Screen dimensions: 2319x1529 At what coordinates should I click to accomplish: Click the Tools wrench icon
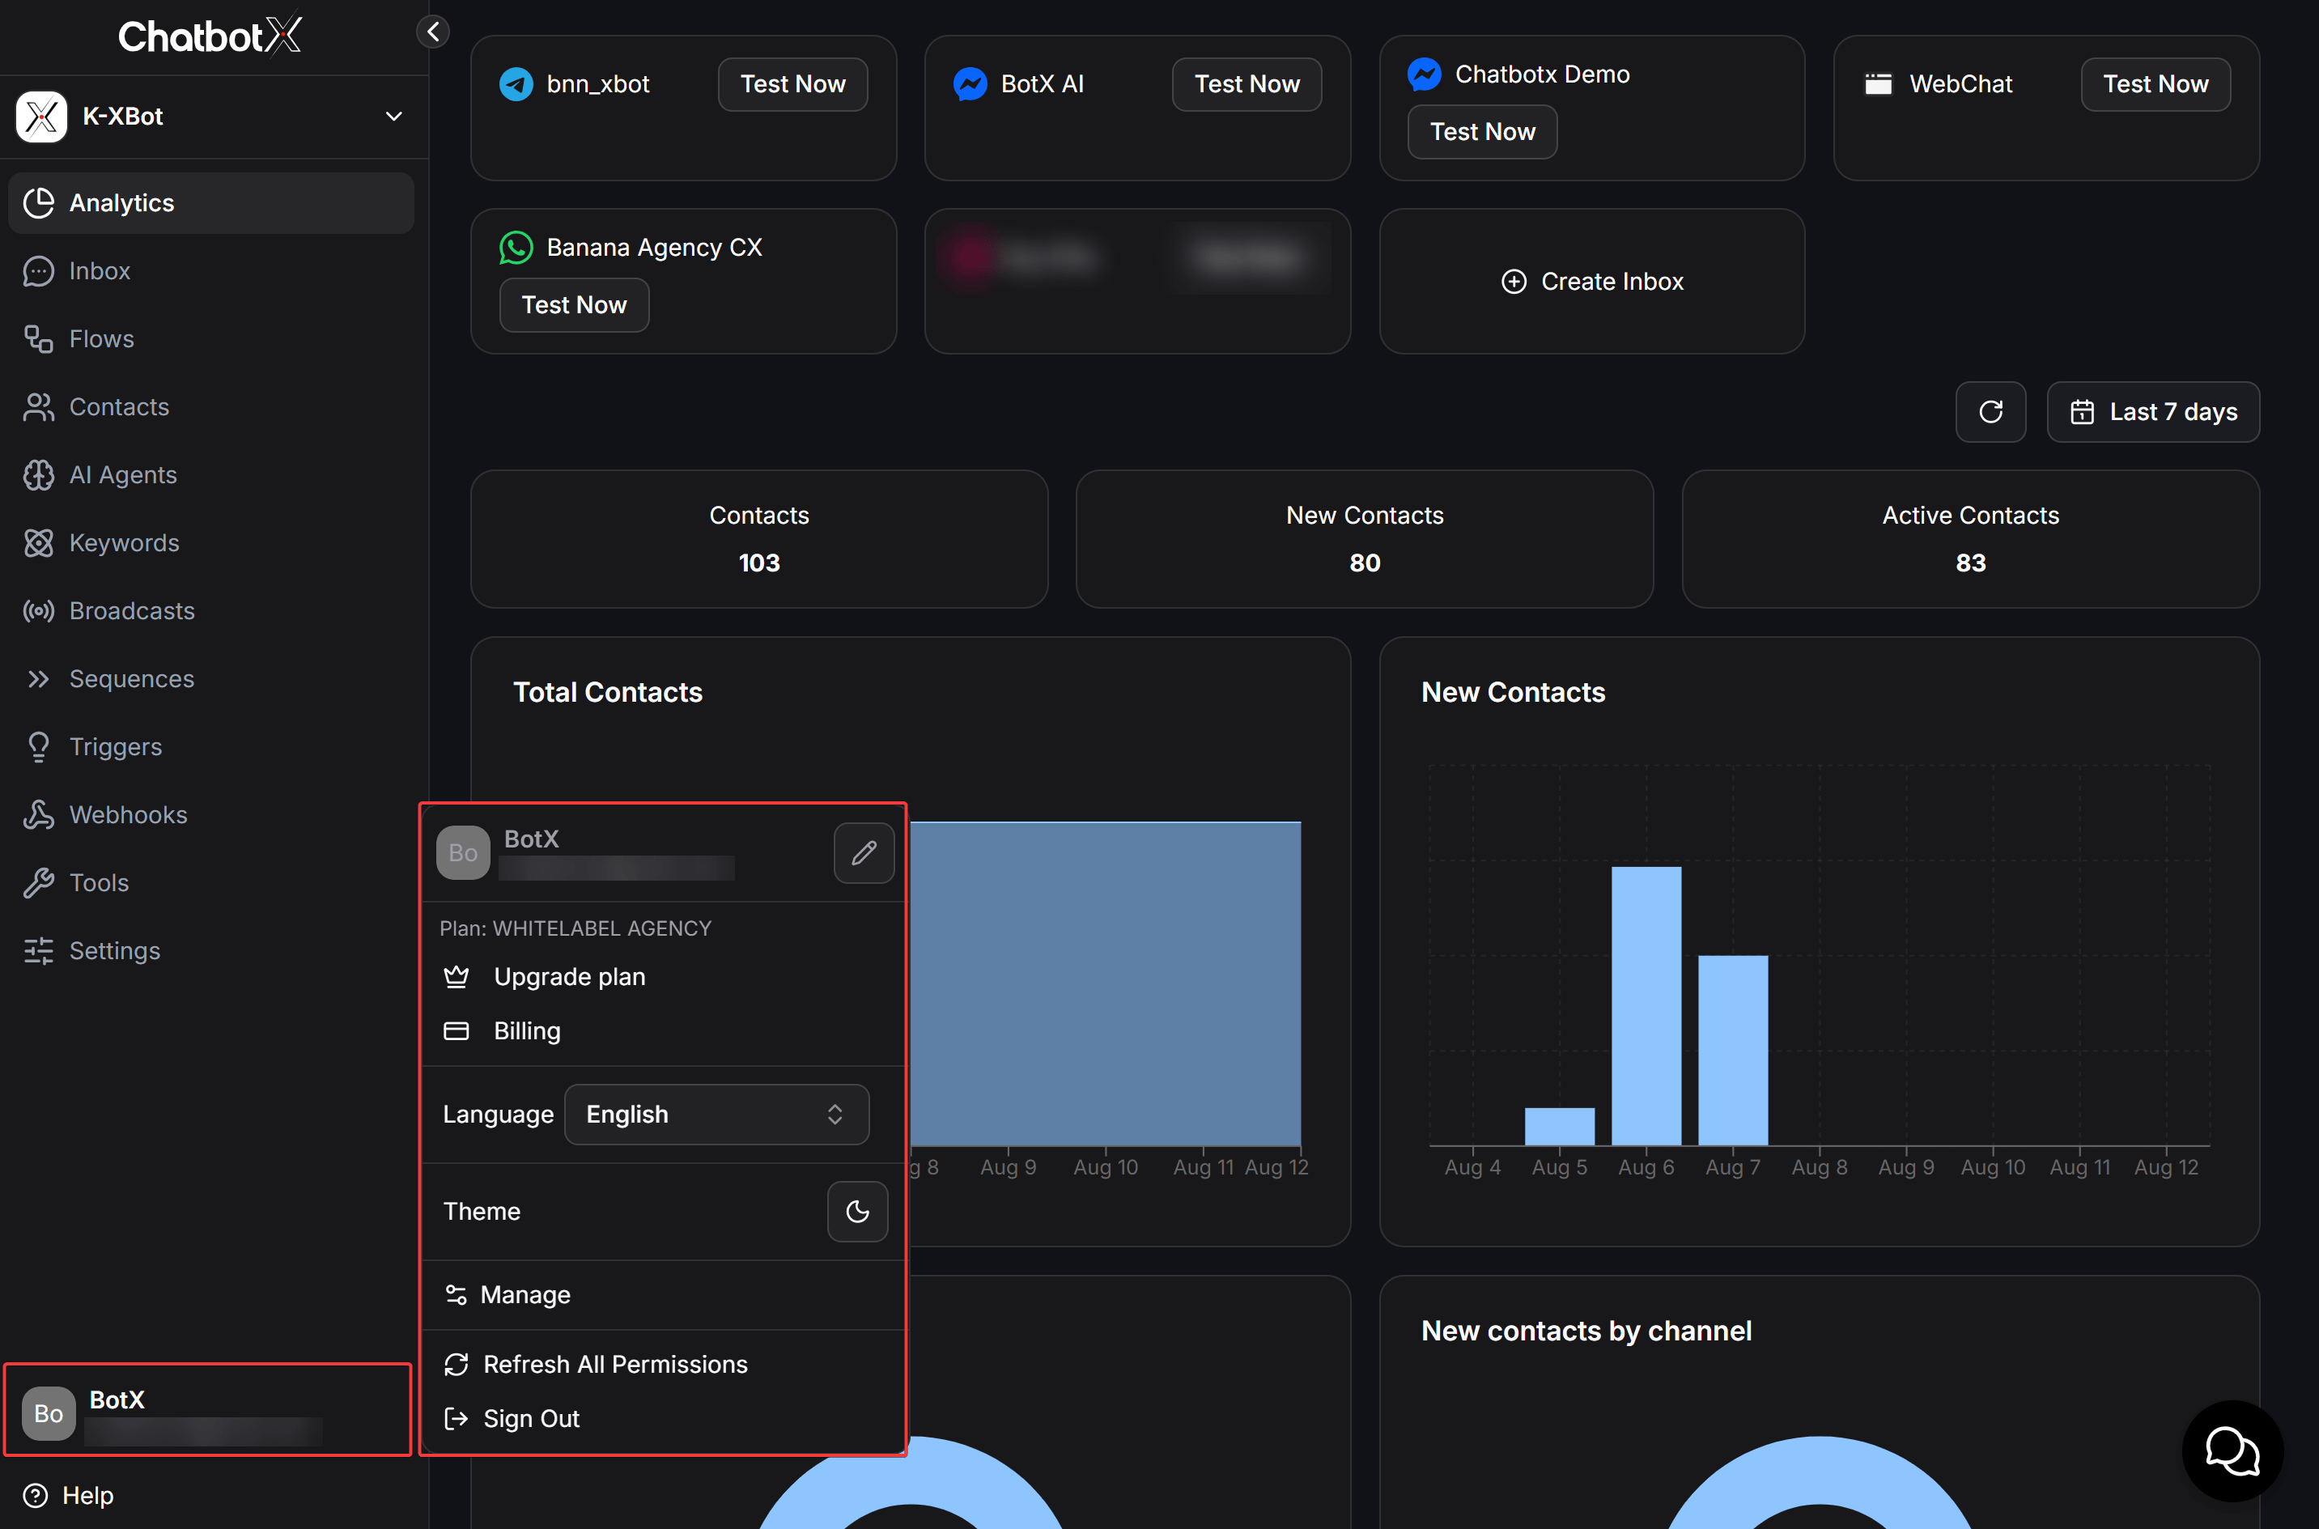pos(39,882)
